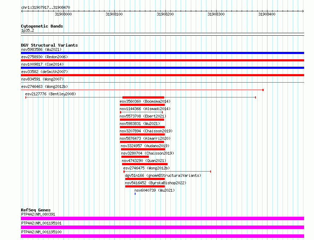The image size is (314, 240).
Task: Open the PTP4A2|NM_080391 gene label
Action: coord(38,214)
